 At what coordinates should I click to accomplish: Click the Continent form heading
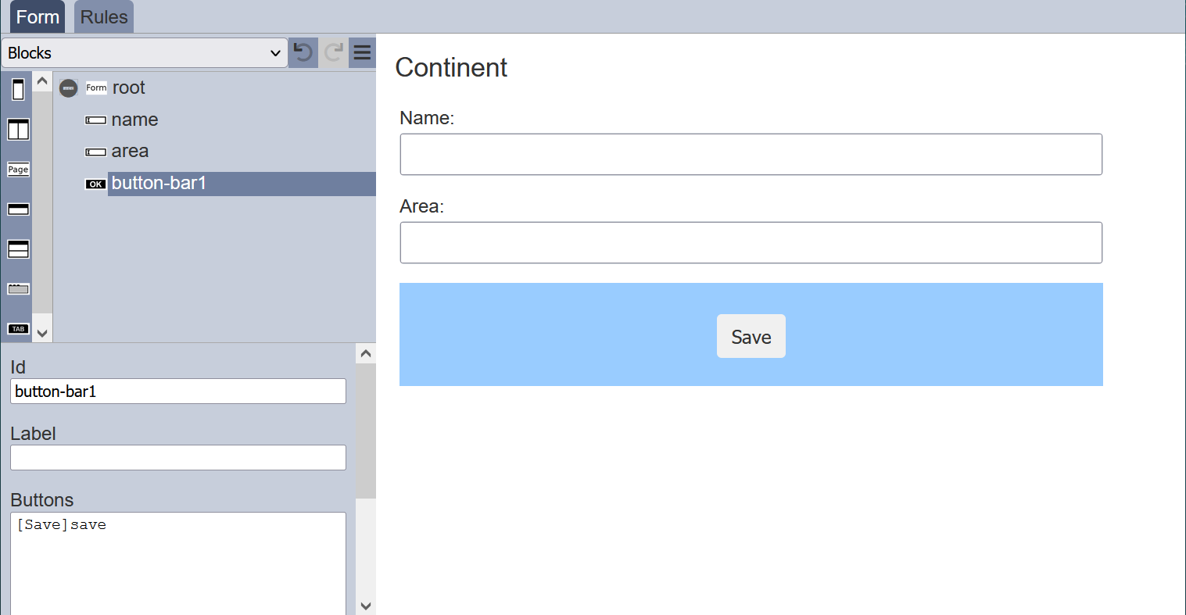[451, 67]
